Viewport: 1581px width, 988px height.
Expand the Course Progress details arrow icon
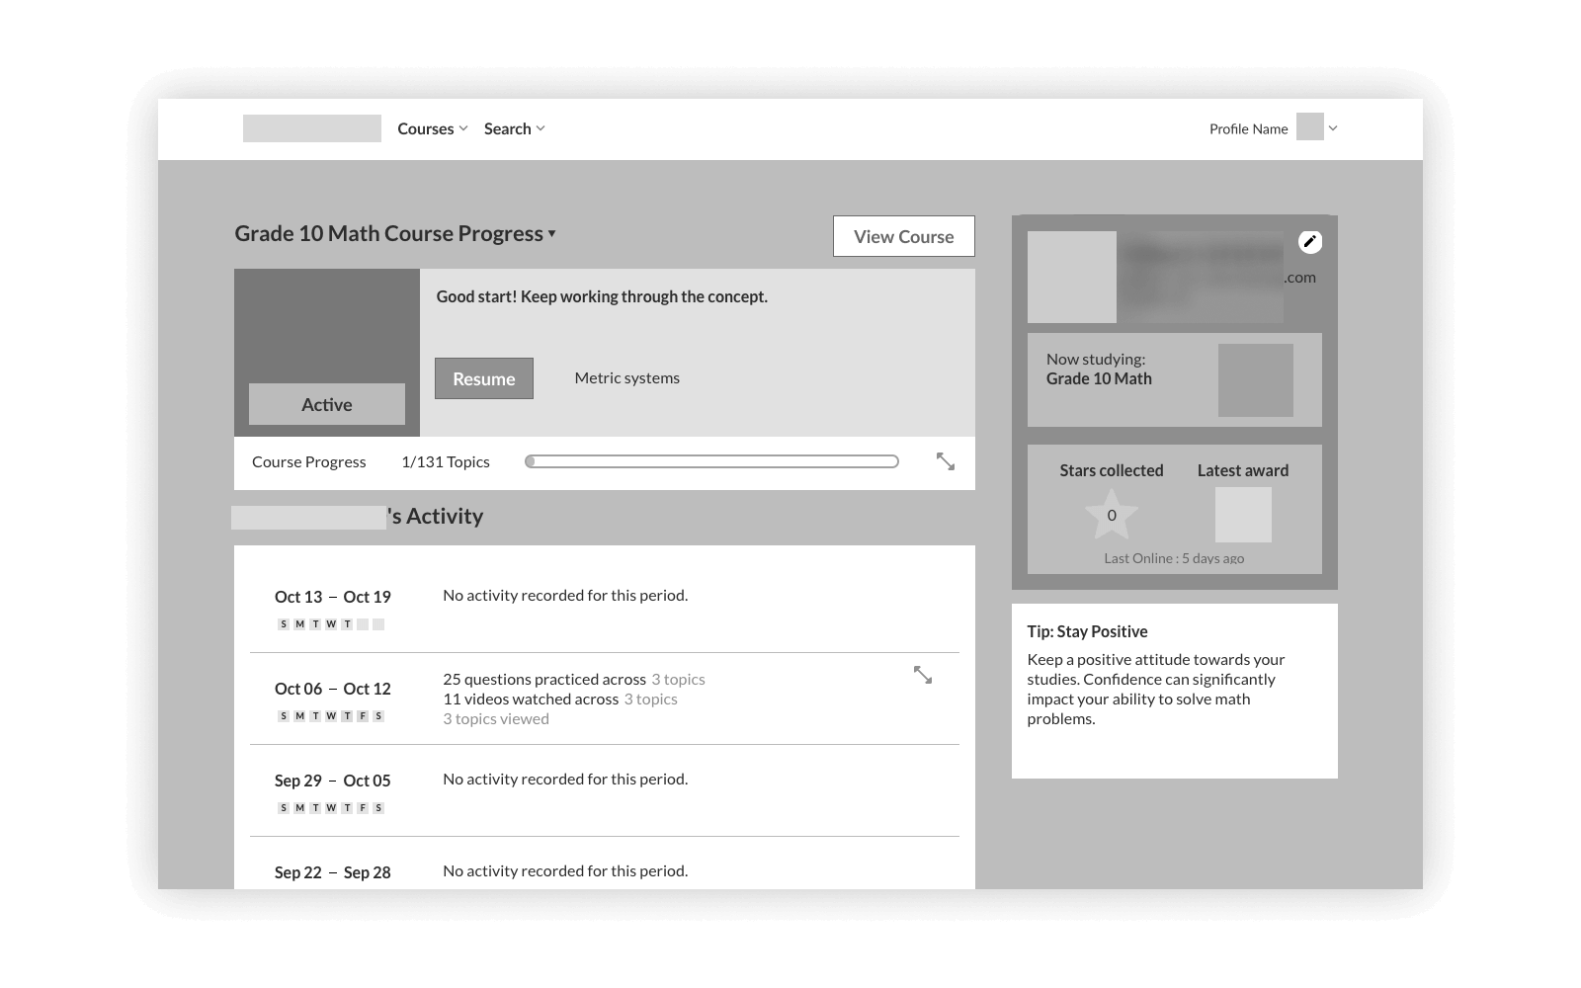pyautogui.click(x=945, y=461)
